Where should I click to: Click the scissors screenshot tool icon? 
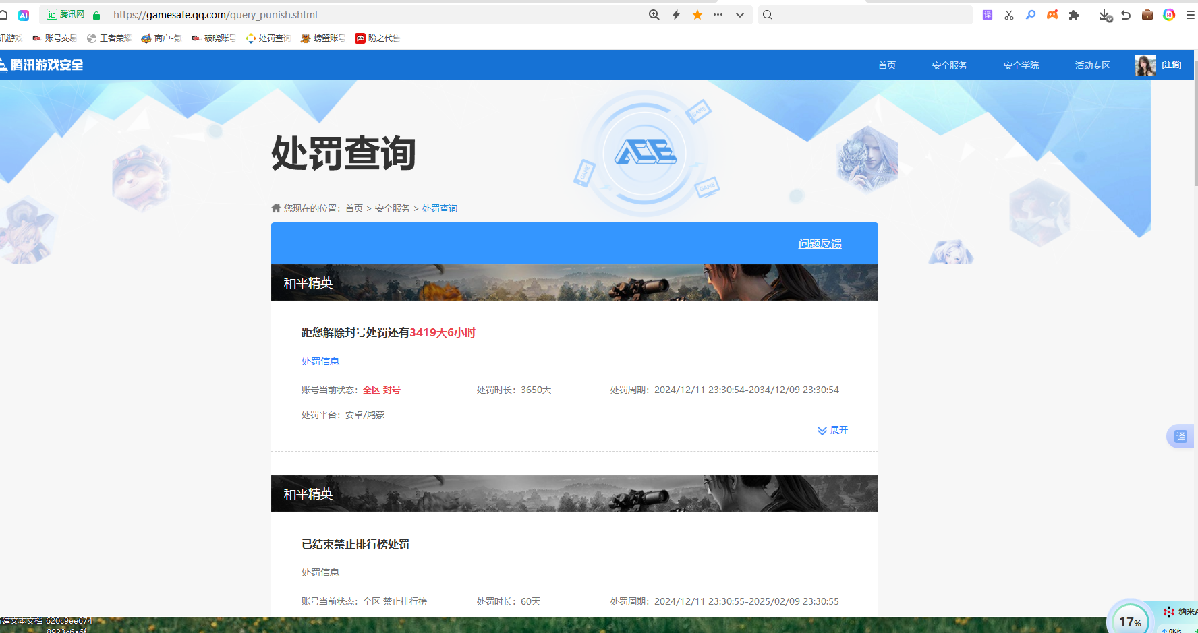pos(1009,15)
